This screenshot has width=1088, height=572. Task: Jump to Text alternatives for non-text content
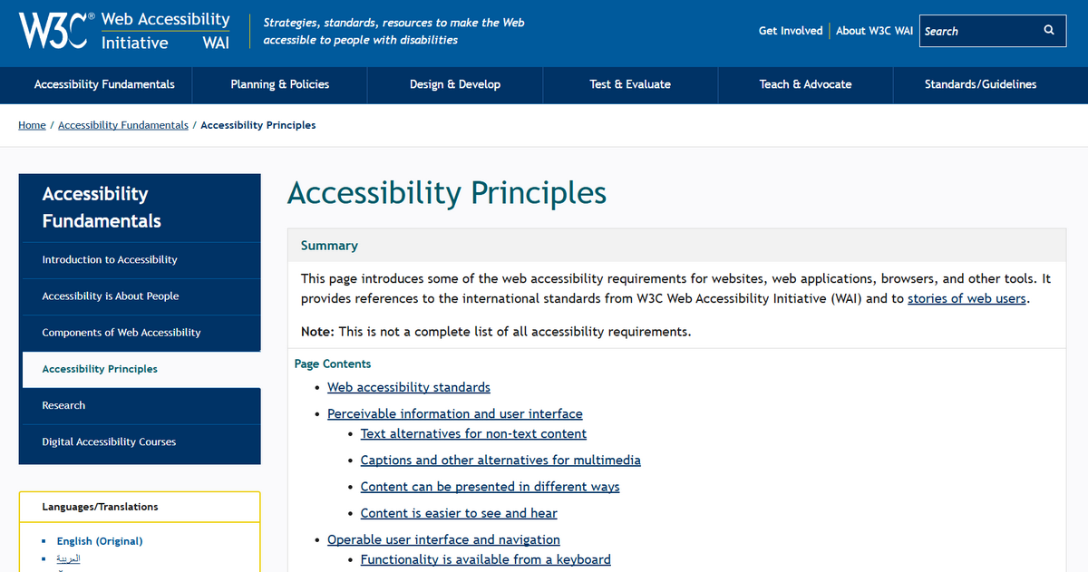473,434
